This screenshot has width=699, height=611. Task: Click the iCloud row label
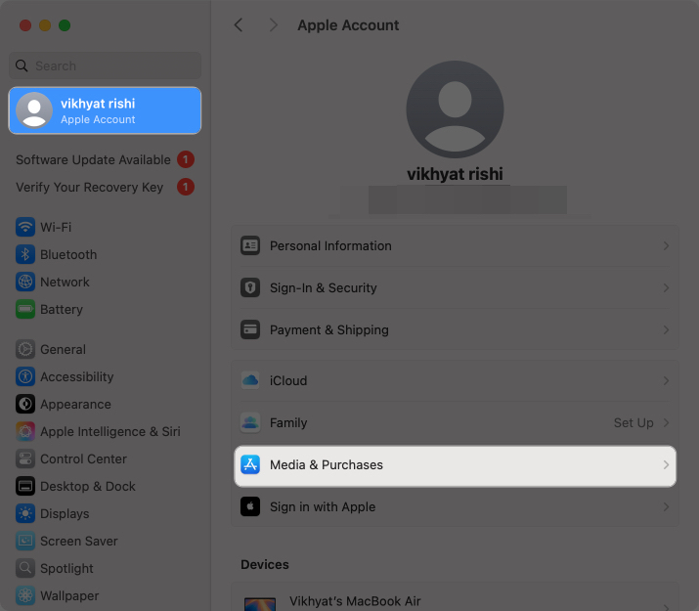coord(288,380)
